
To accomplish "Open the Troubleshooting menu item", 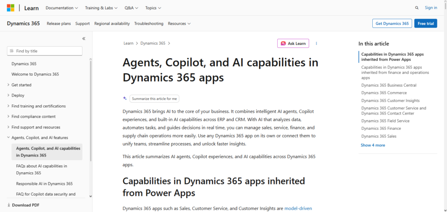I will click(149, 24).
